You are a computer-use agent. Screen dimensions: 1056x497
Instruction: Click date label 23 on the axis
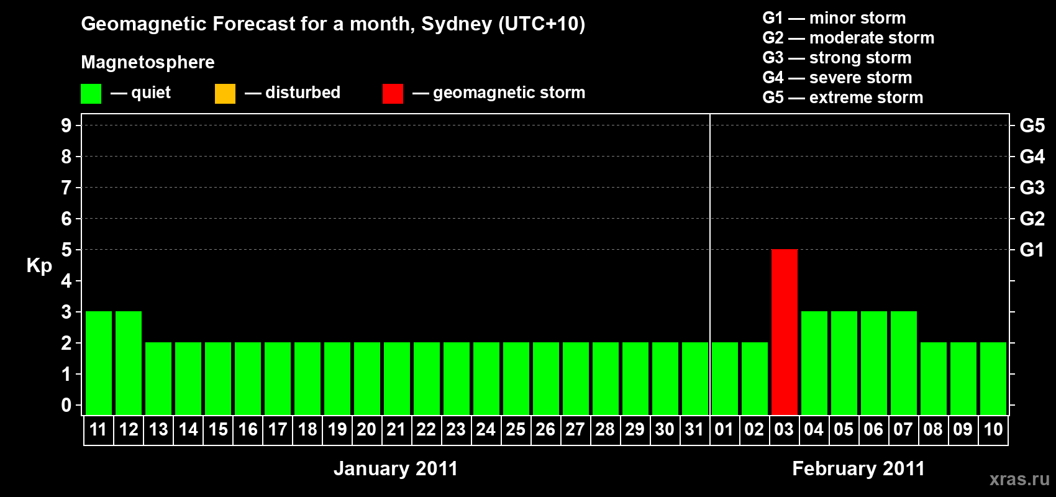pos(456,429)
